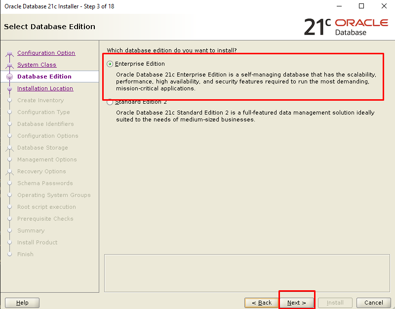Open the Installation Location step link
This screenshot has width=395, height=309.
click(45, 88)
